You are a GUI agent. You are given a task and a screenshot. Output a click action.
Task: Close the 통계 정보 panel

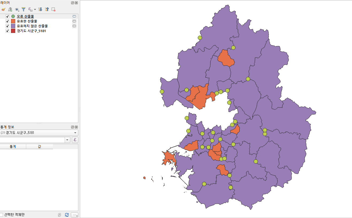(76, 127)
